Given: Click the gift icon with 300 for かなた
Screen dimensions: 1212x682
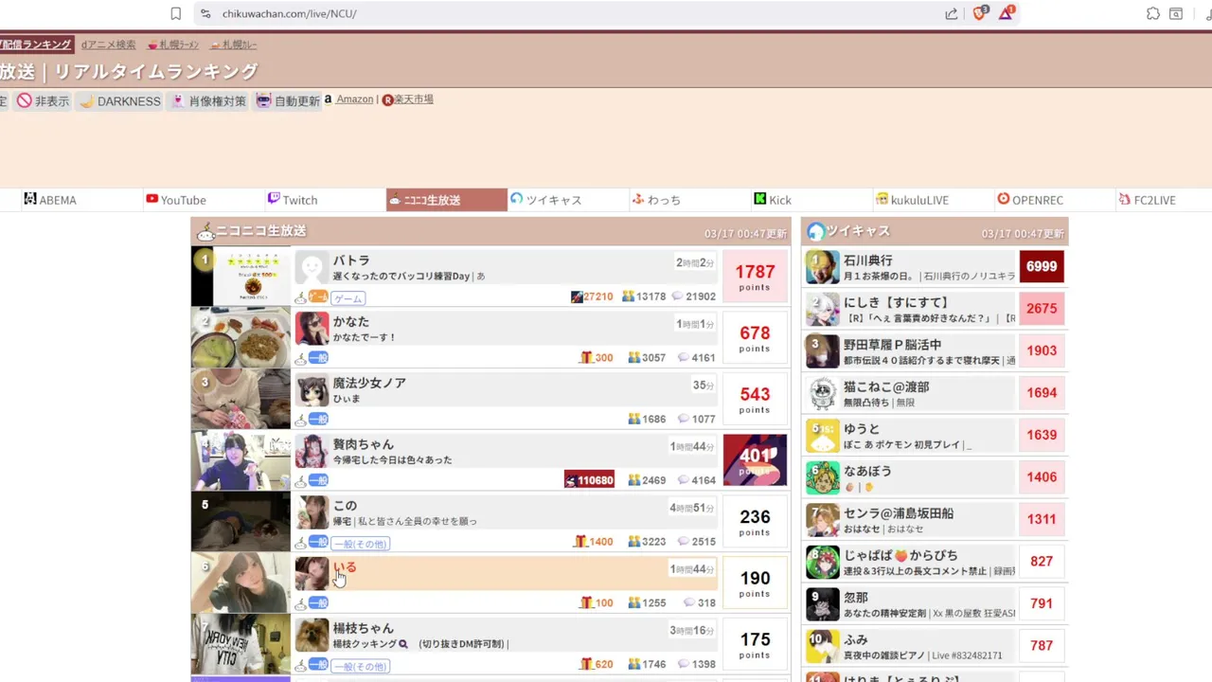Looking at the screenshot, I should [586, 358].
